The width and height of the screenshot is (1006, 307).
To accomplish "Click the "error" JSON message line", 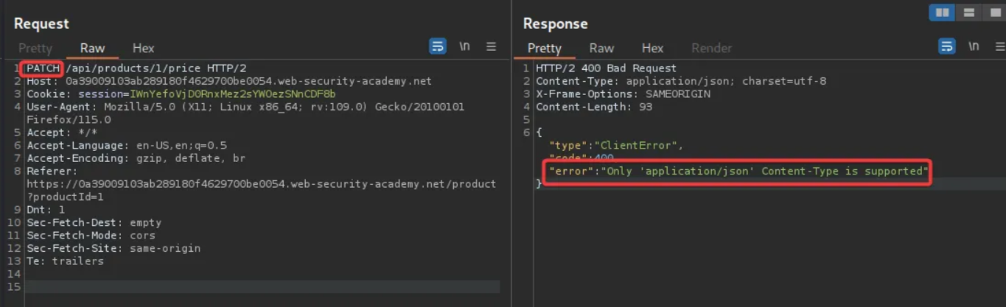I will (x=738, y=172).
